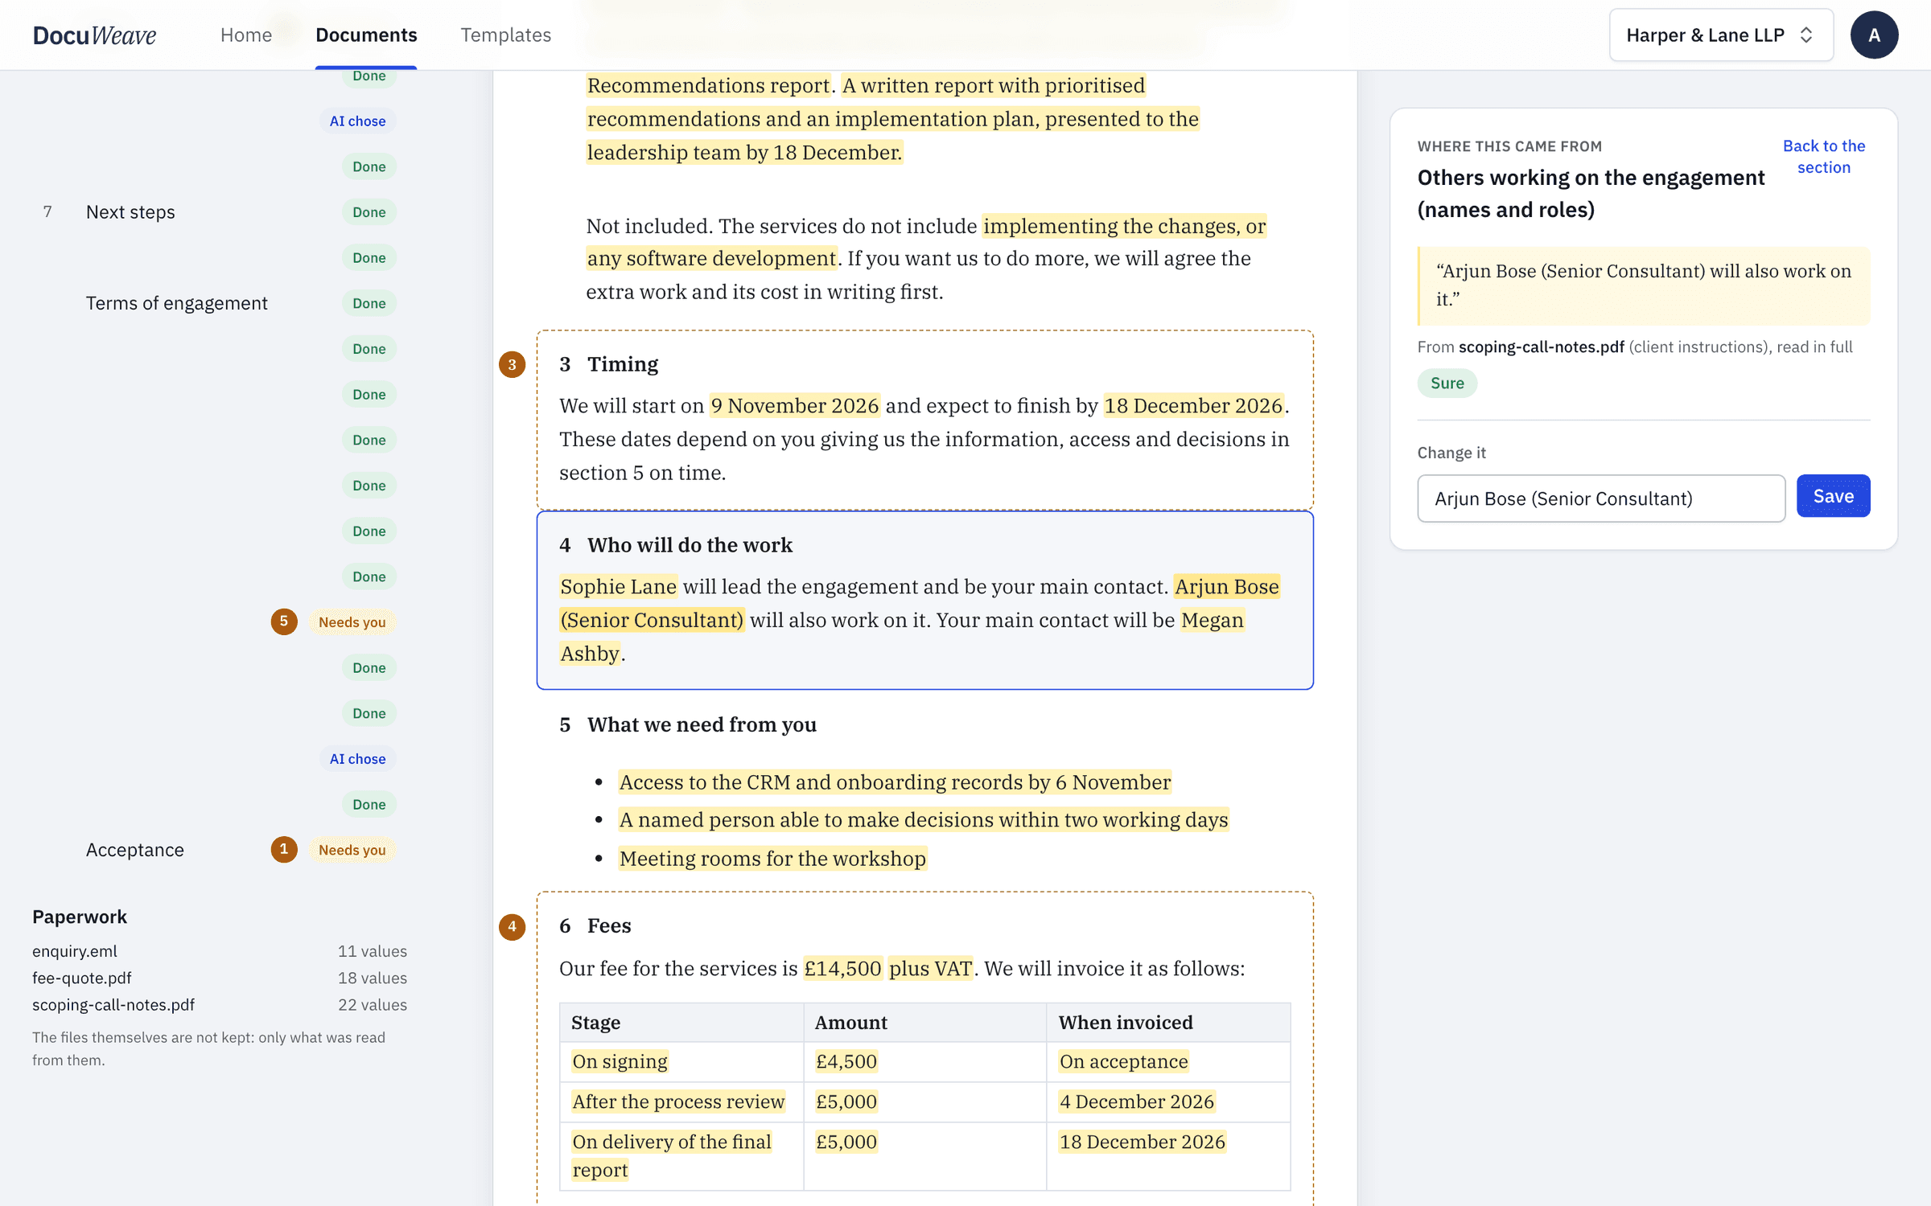
Task: Select the highlighted Recommendations report heading
Action: (x=708, y=85)
